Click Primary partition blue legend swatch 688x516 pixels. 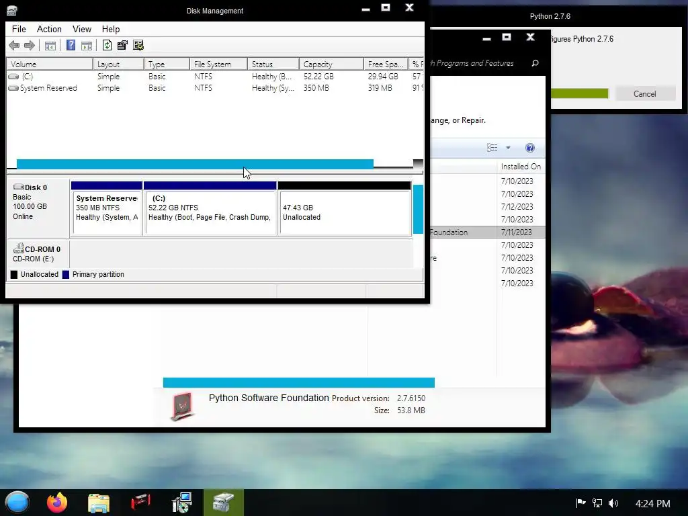[66, 275]
